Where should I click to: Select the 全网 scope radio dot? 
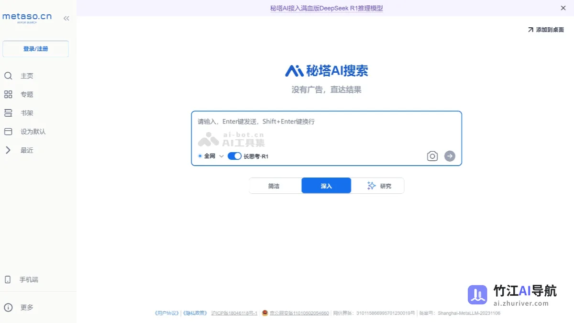click(x=200, y=156)
